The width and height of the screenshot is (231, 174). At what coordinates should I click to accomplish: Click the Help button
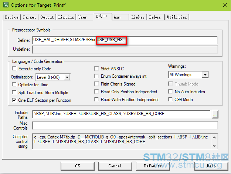pyautogui.click(x=211, y=166)
